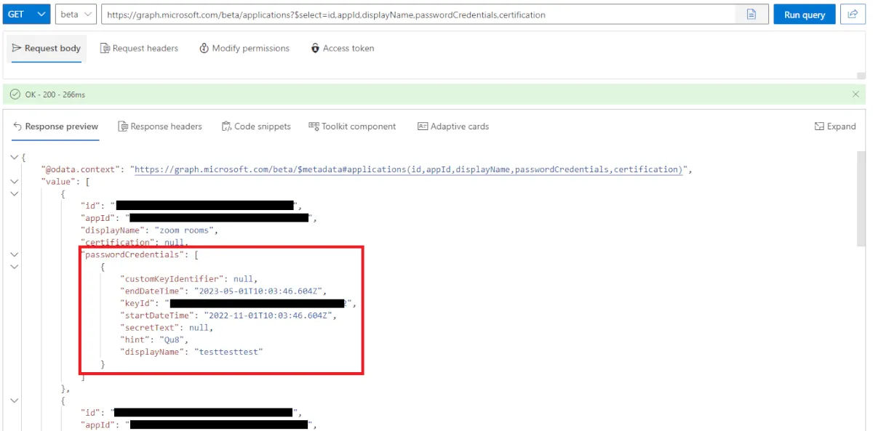
Task: Click the share query icon
Action: point(852,15)
